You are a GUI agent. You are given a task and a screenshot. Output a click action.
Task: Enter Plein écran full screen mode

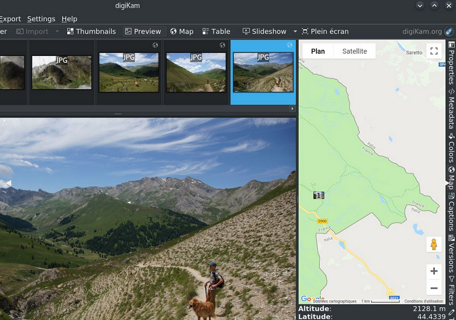(x=325, y=31)
